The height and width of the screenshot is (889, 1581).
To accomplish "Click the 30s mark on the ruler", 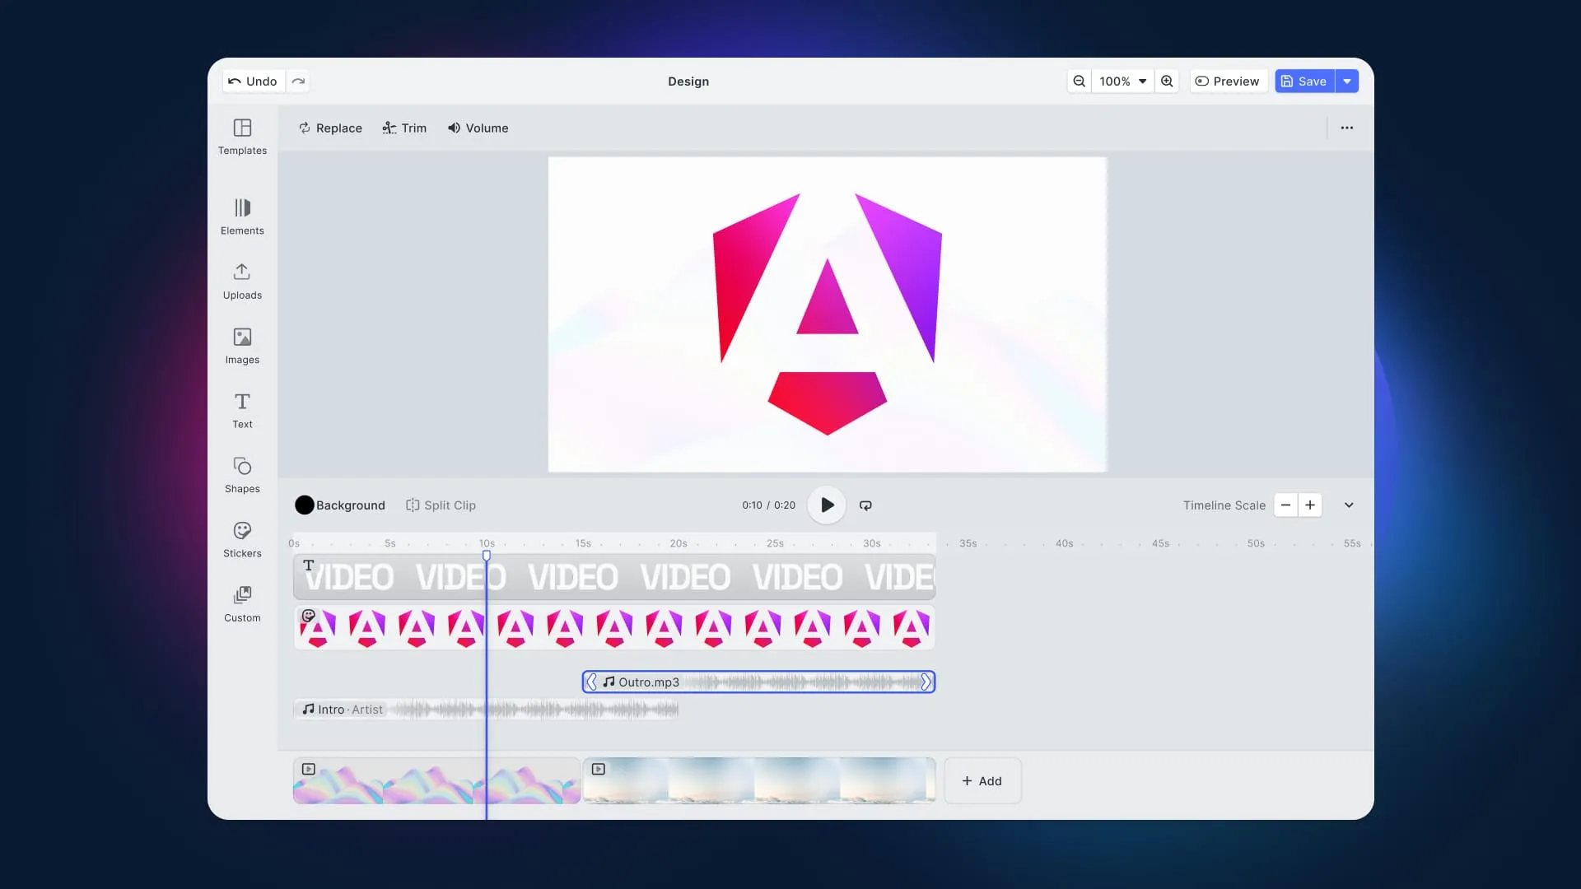I will click(872, 543).
